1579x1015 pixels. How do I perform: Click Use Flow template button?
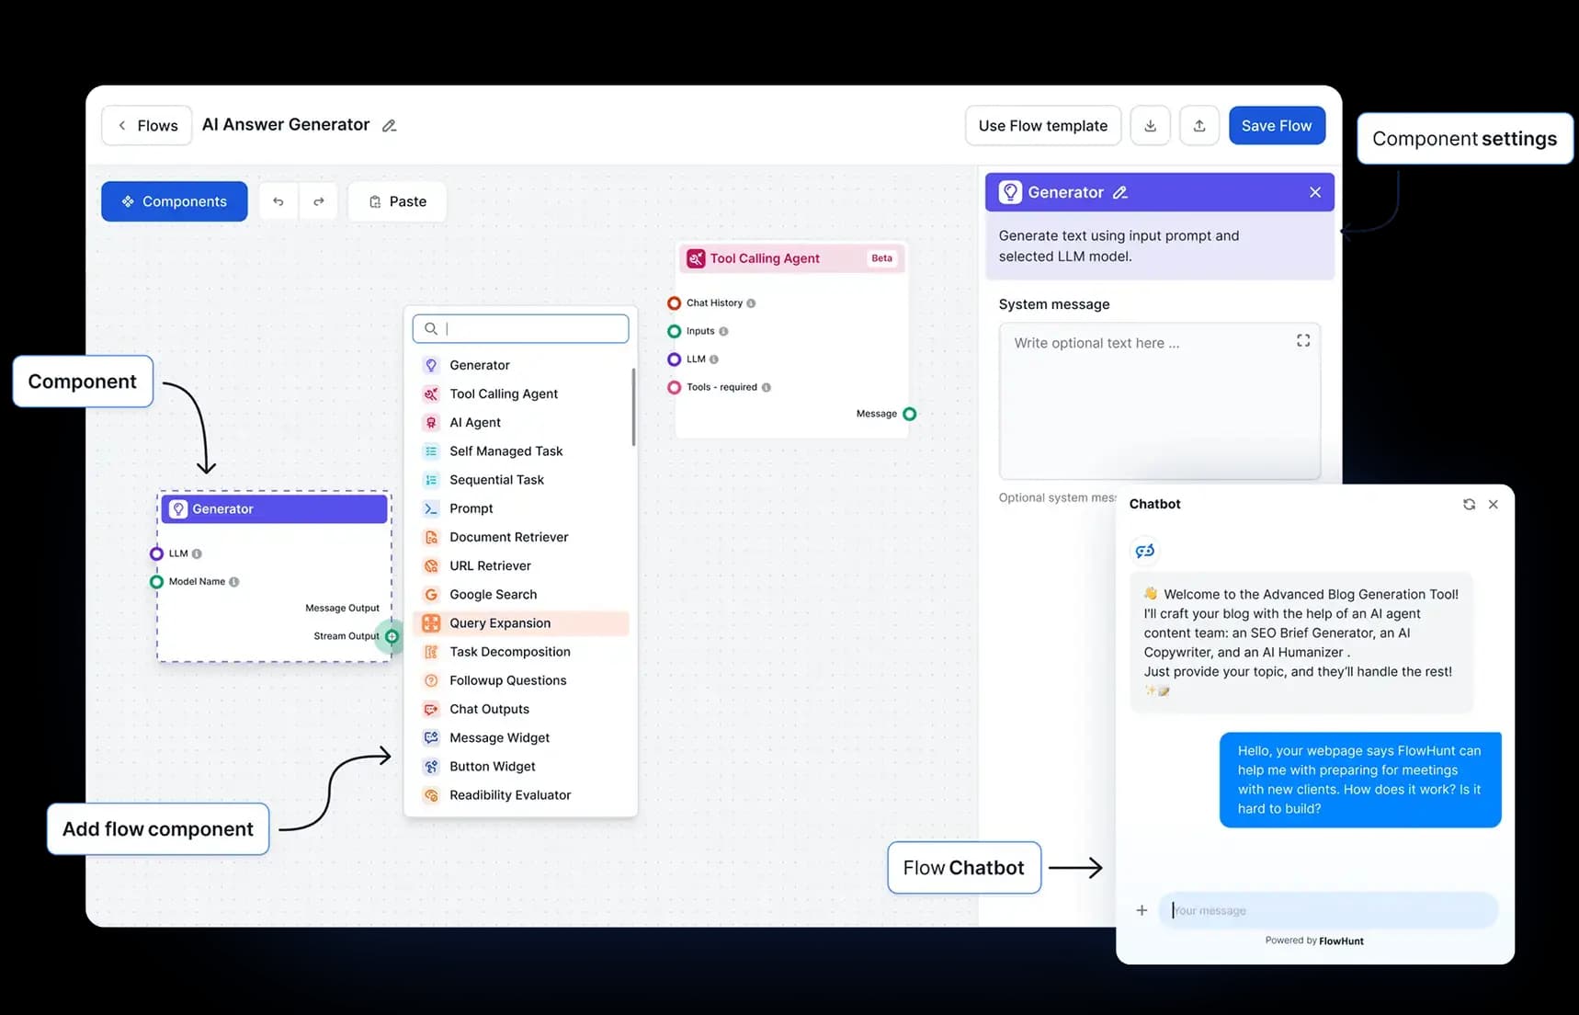1042,126
